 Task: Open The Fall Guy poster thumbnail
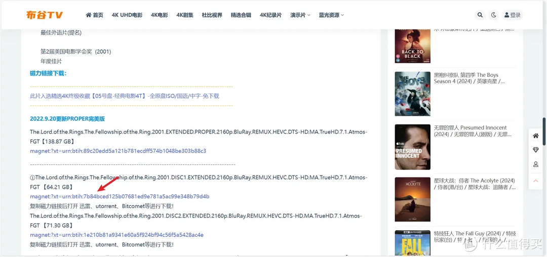pyautogui.click(x=413, y=243)
